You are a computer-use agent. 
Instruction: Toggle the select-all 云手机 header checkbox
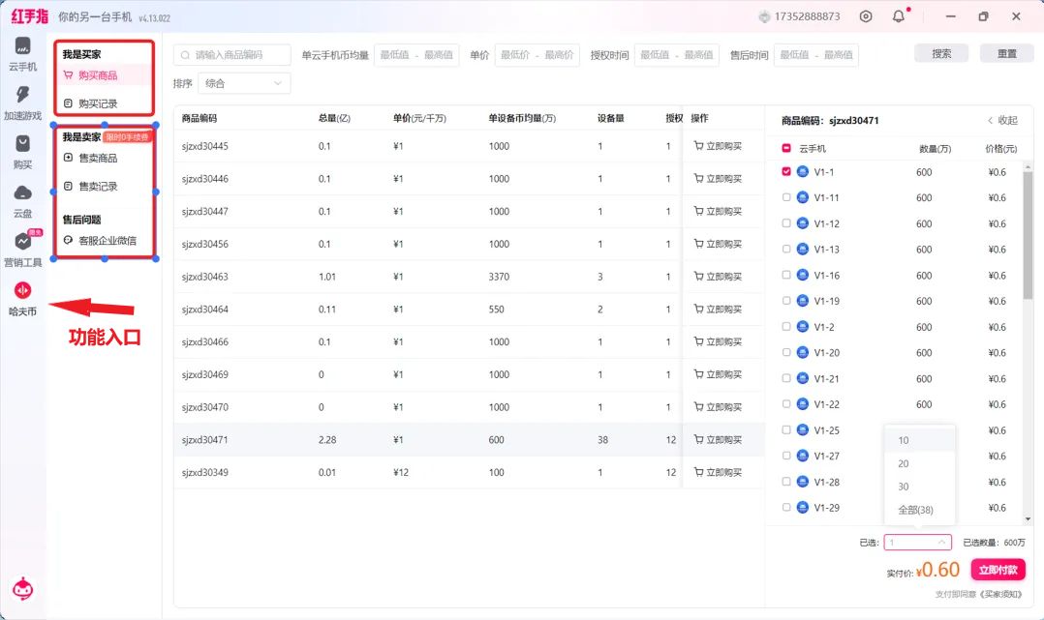pyautogui.click(x=786, y=149)
